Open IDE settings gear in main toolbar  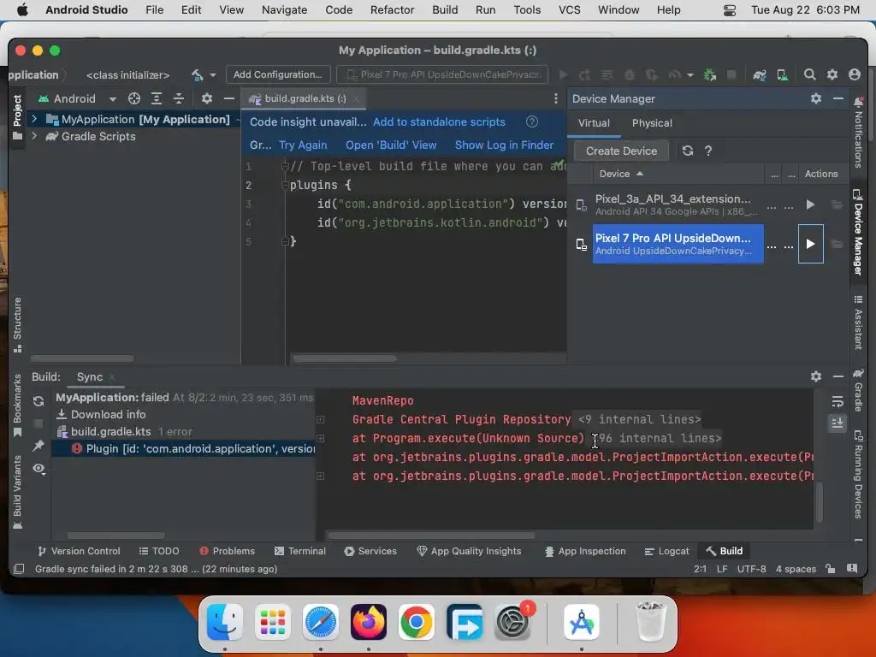(832, 75)
